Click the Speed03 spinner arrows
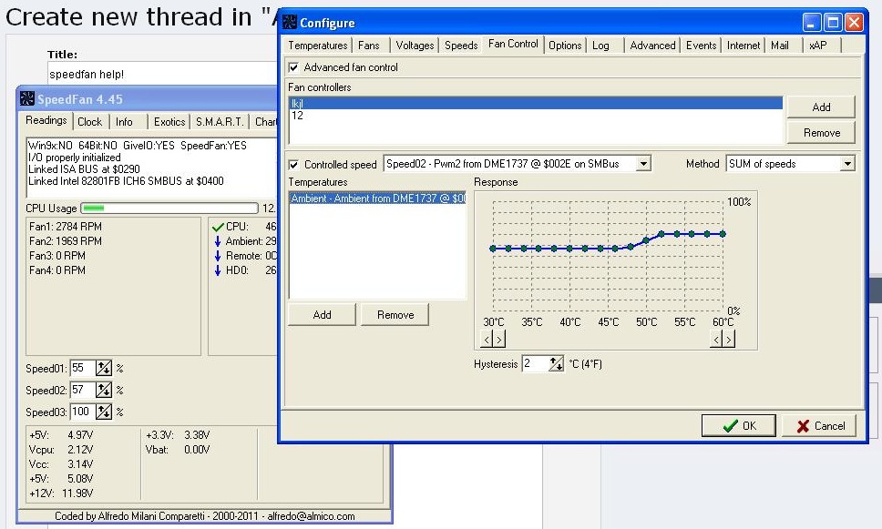The width and height of the screenshot is (882, 529). (x=103, y=412)
